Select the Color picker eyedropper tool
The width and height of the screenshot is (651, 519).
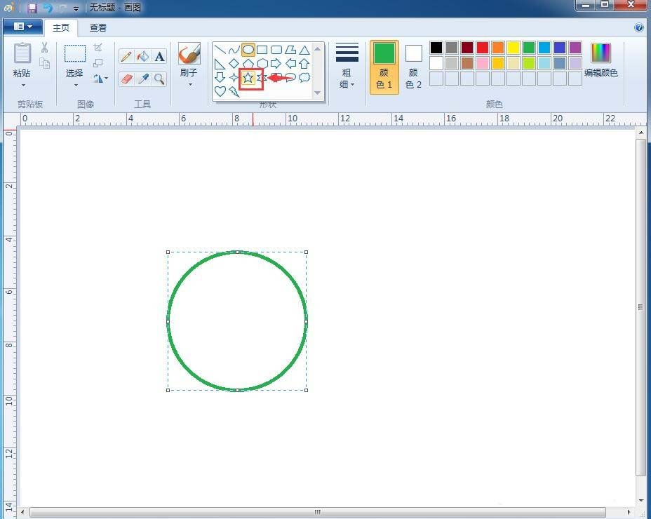point(143,79)
